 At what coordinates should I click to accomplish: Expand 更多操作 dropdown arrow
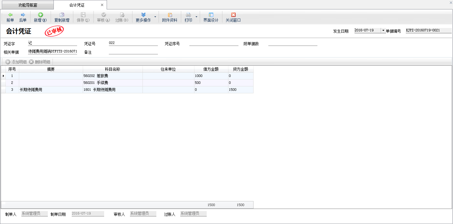coord(155,17)
